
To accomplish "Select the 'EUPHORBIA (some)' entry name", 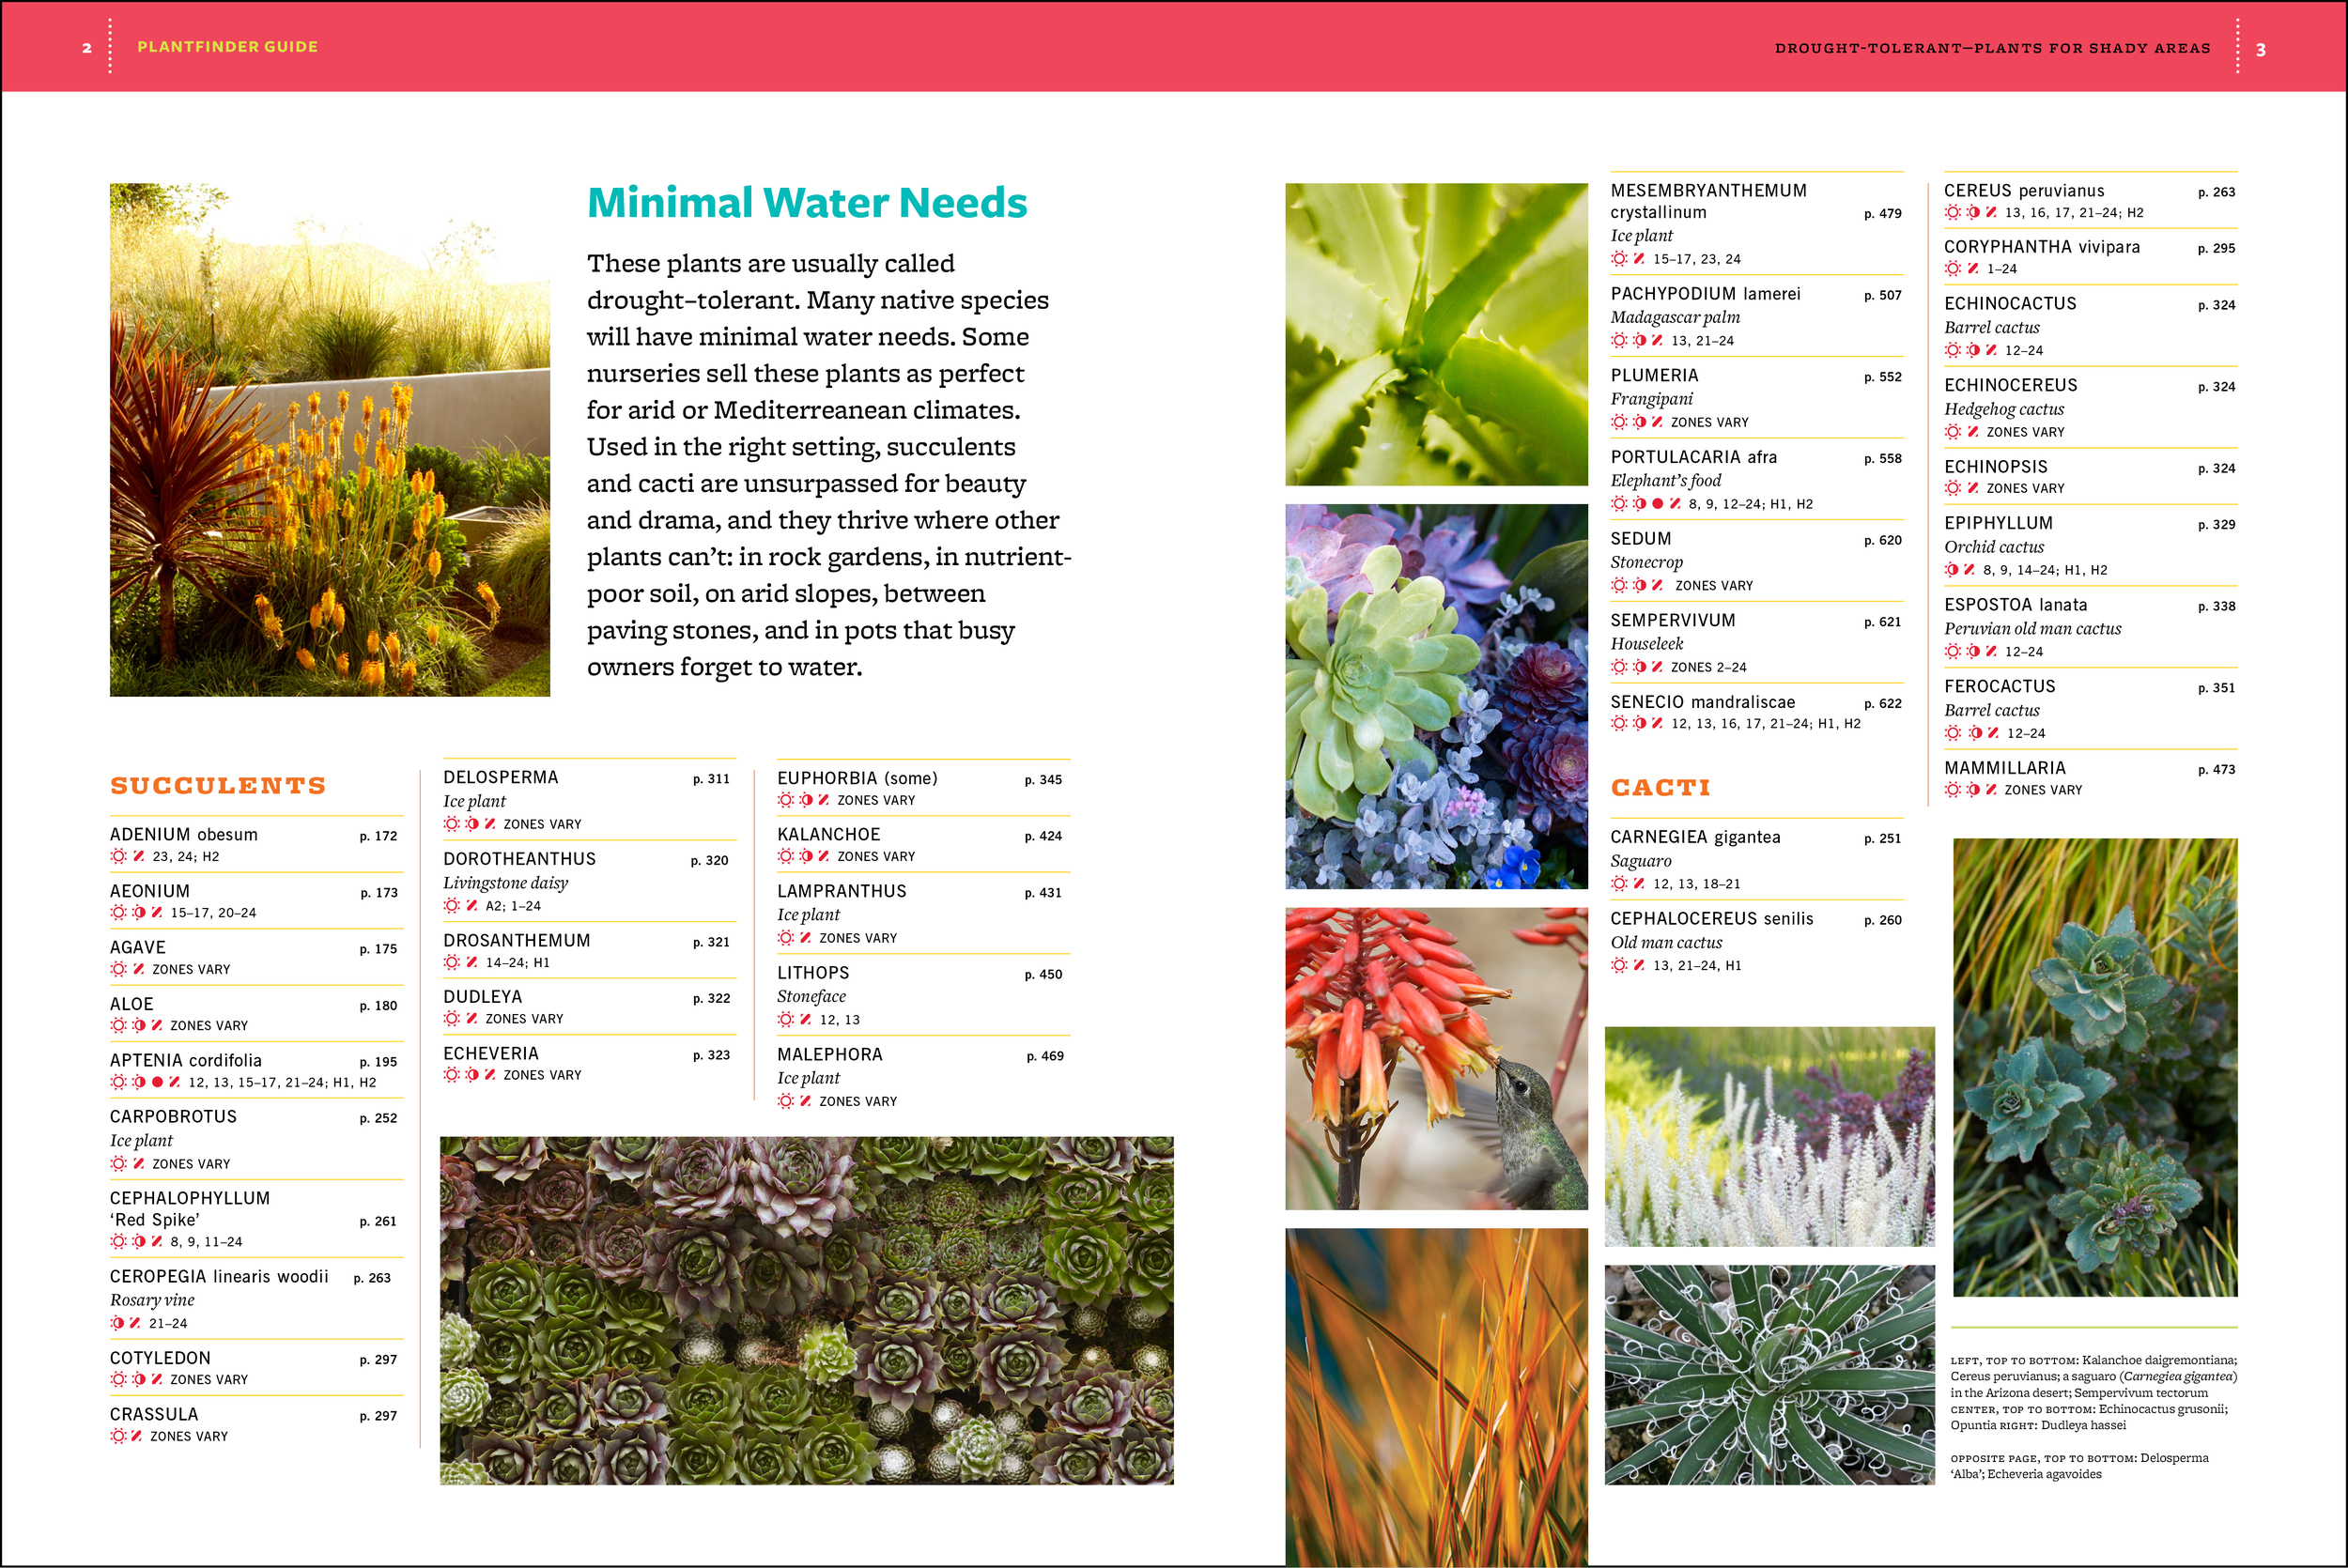I will 858,778.
